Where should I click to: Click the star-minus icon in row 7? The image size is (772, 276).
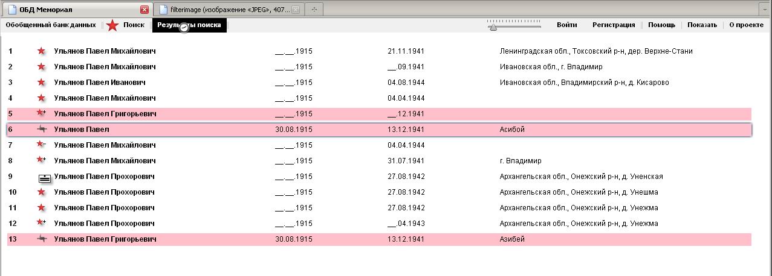41,145
